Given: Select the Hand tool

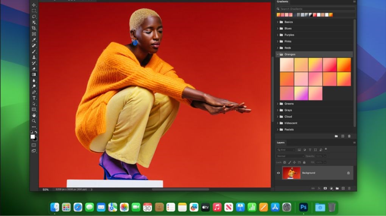Looking at the screenshot, I should pos(34,115).
